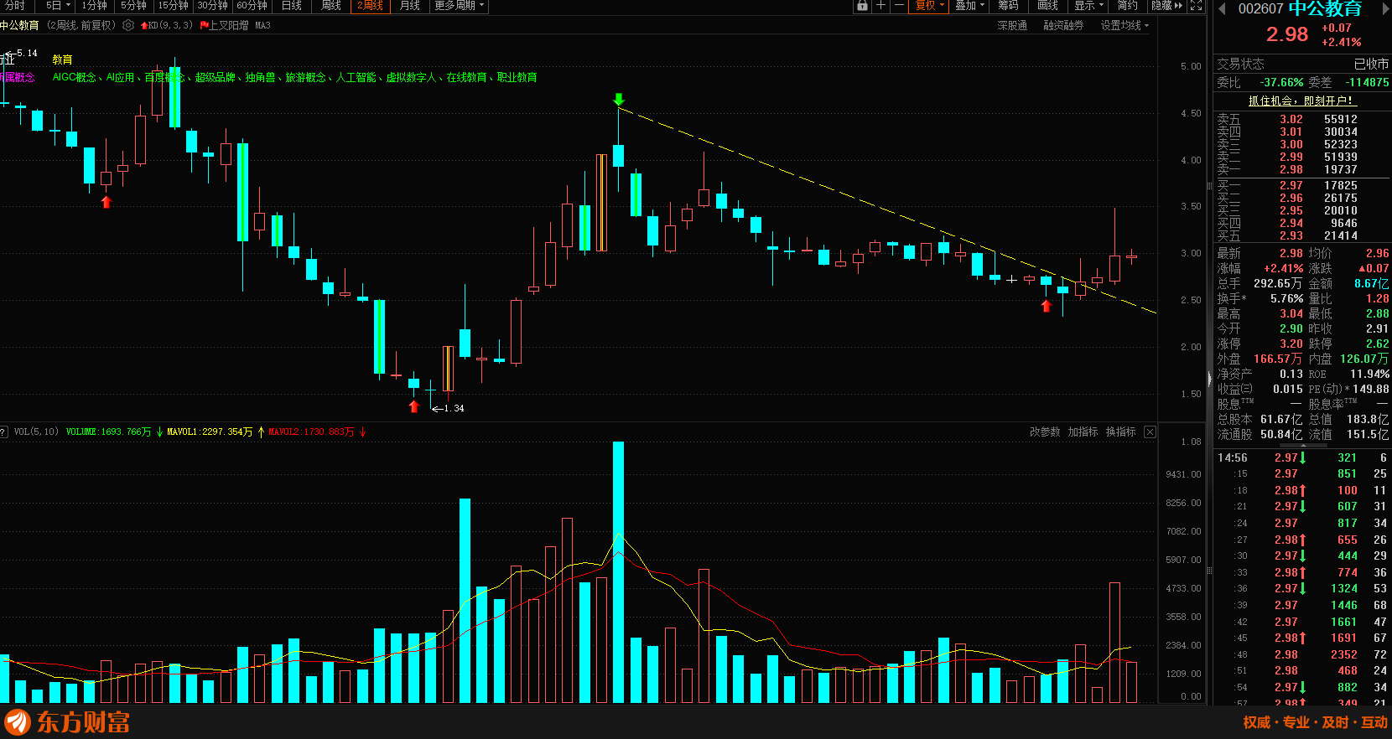Click 加指标 to add indicator
Viewport: 1392px width, 739px height.
tap(1083, 432)
